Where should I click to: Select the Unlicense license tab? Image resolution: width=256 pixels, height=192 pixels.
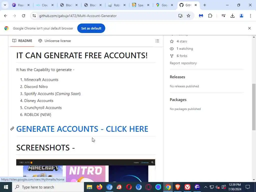(54, 41)
